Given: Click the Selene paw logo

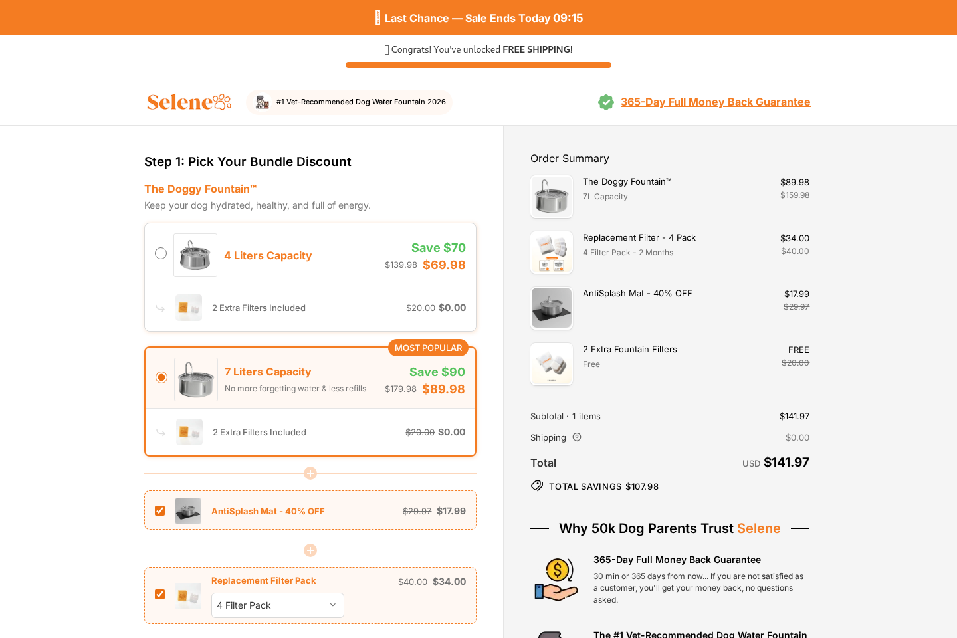Looking at the screenshot, I should pyautogui.click(x=189, y=102).
